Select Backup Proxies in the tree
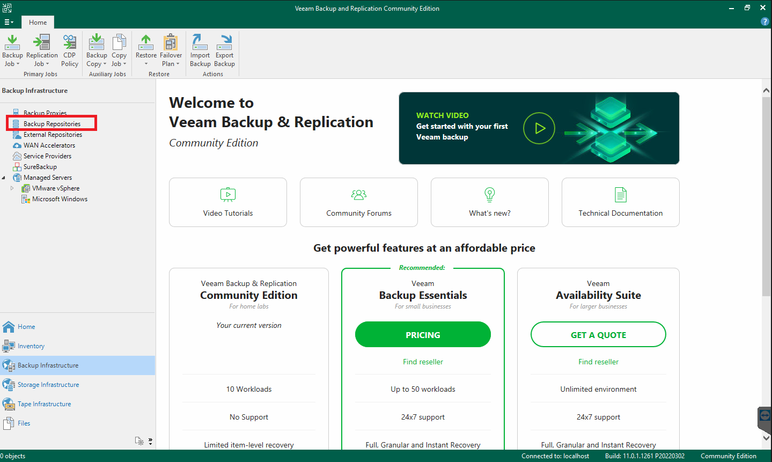The width and height of the screenshot is (772, 462). pos(45,113)
